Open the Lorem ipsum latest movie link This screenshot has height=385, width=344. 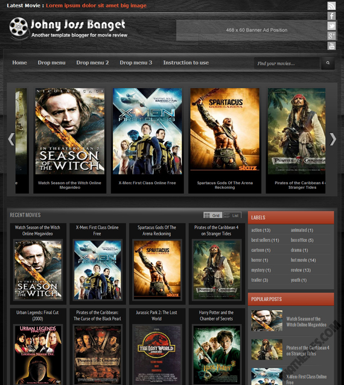96,5
